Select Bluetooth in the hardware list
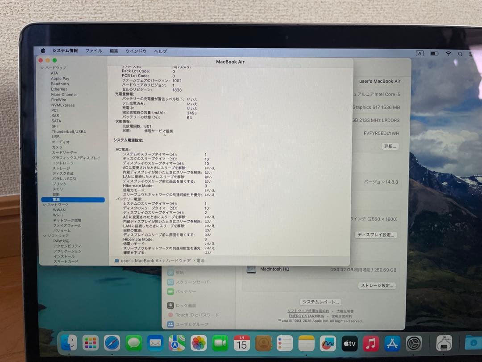Screen dimensions: 482x362 [x=59, y=84]
